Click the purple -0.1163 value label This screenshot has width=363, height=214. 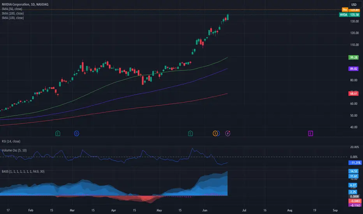point(355,205)
